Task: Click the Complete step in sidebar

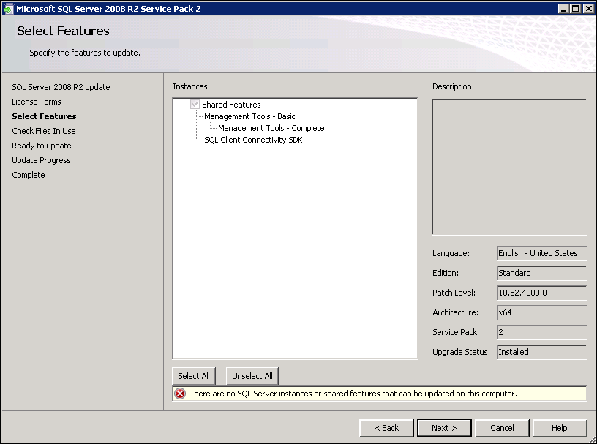Action: (x=29, y=175)
